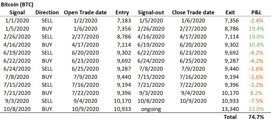271x121 pixels.
Task: Click the 'Entry' column header
Action: 122,12
